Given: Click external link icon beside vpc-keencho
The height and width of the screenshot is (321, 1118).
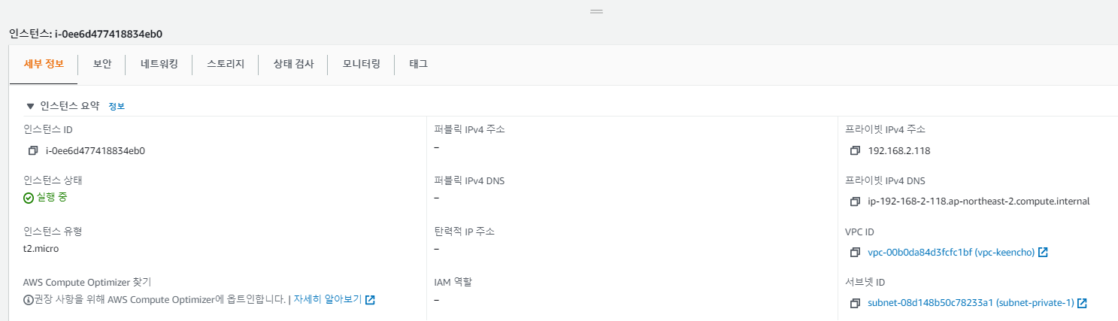Looking at the screenshot, I should (1043, 252).
